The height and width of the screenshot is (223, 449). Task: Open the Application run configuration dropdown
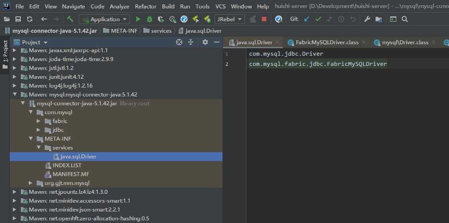104,19
